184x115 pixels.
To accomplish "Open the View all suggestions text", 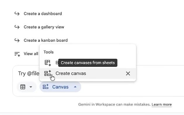I will pos(31,54).
